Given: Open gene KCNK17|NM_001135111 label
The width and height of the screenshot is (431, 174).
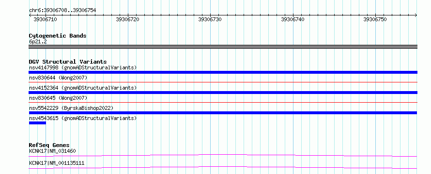Looking at the screenshot, I should click(57, 163).
